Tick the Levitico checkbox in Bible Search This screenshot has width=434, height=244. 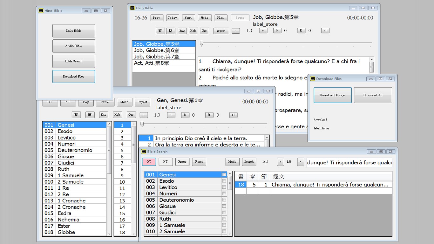coord(224,187)
